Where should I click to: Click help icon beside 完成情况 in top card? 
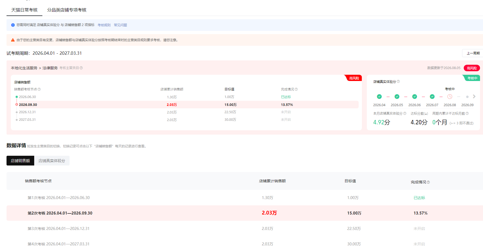tap(296, 89)
